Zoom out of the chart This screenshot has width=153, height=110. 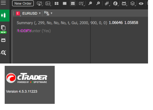coord(90,4)
